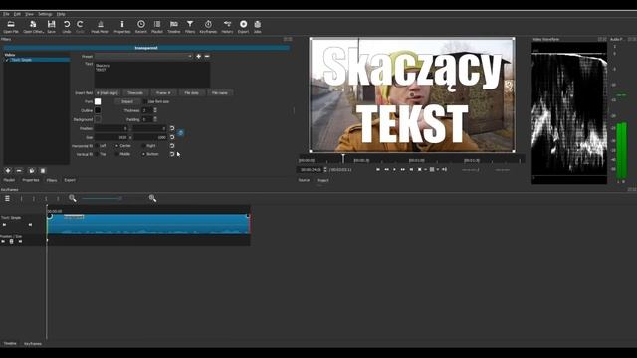Pick the black Outline color swatch
637x358 pixels.
pyautogui.click(x=98, y=110)
